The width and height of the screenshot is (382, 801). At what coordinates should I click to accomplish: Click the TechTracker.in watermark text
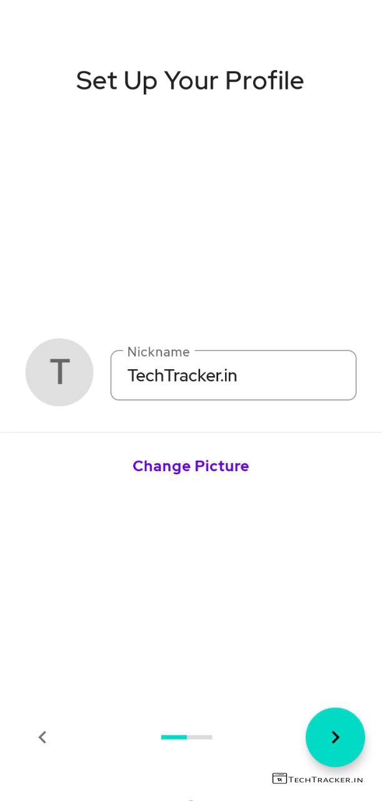[x=326, y=780]
